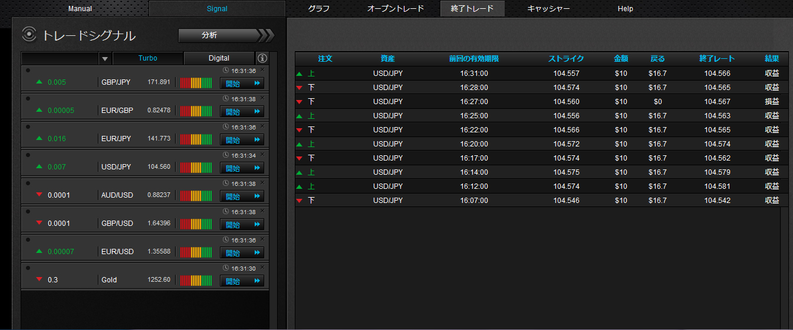This screenshot has width=793, height=330.
Task: Close the GBP/USD signal card
Action: (262, 211)
